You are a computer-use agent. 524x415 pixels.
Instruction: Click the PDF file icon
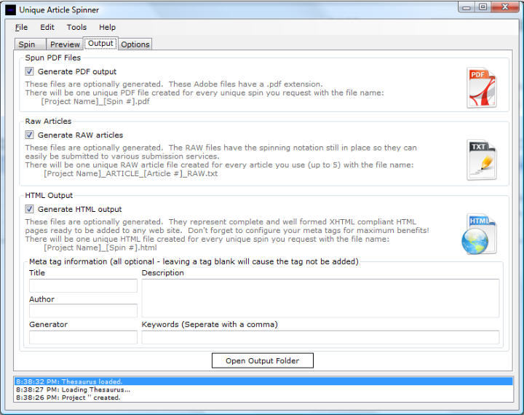[481, 87]
